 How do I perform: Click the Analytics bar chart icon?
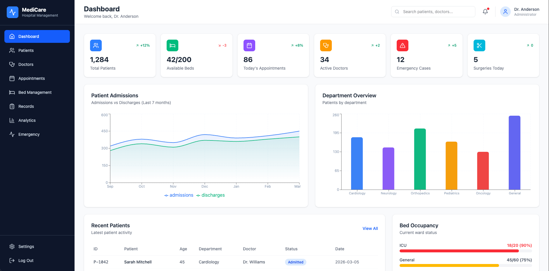(x=12, y=120)
